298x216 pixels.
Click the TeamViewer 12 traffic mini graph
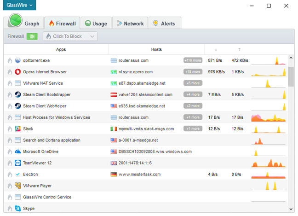[269, 163]
